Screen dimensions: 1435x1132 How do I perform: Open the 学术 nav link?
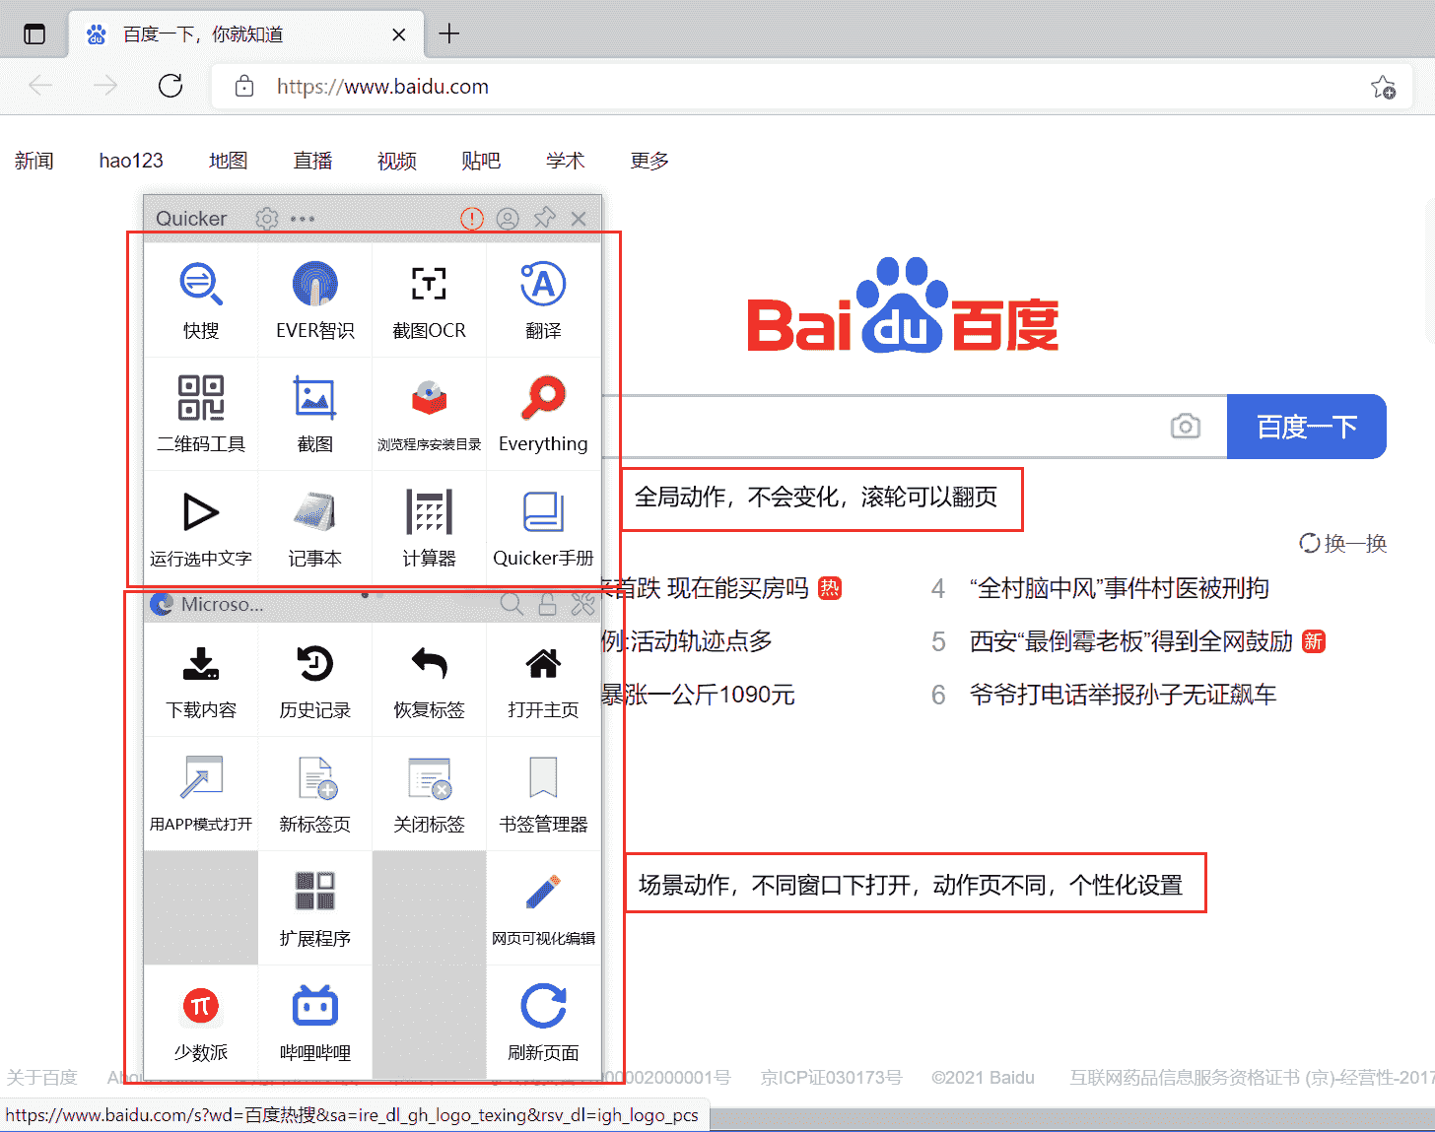566,161
